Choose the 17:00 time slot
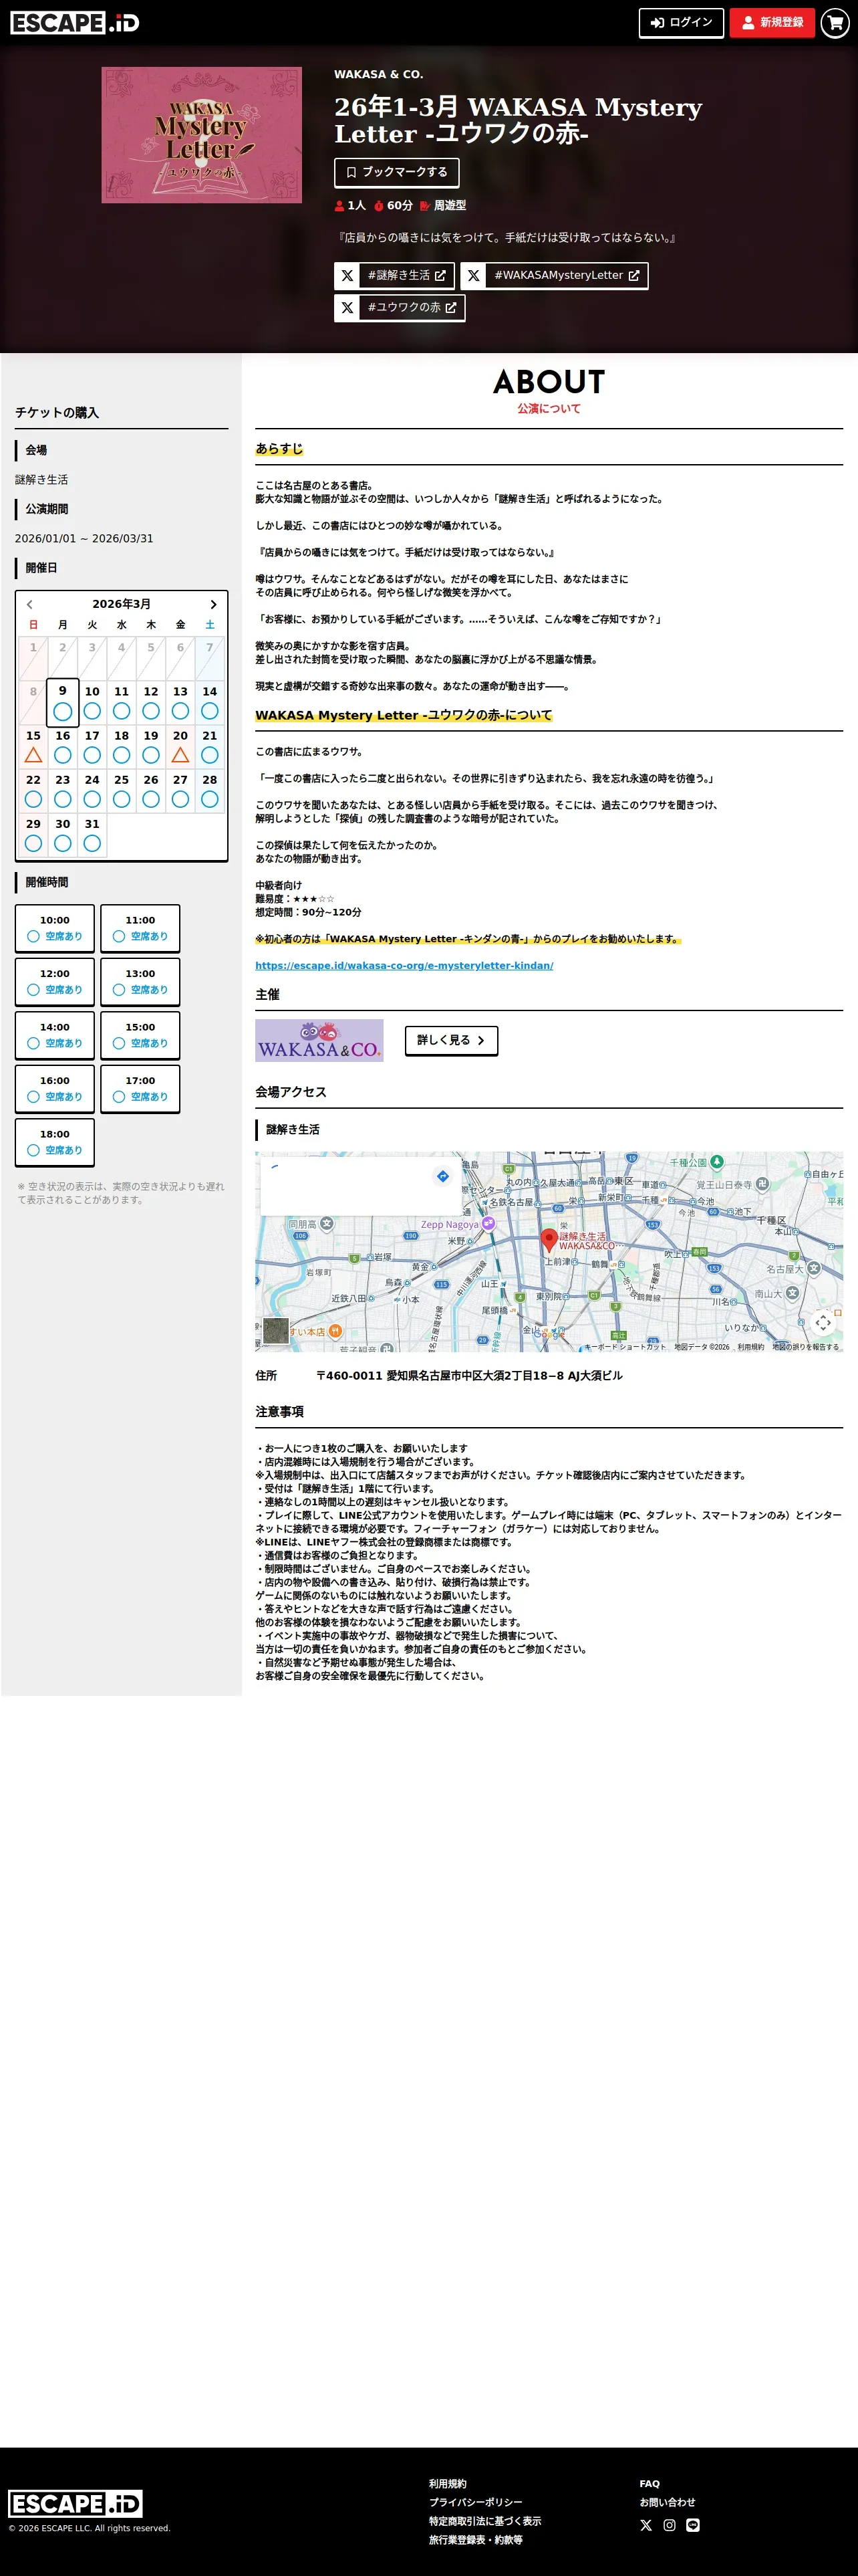Screen dimensions: 858x2576 [x=140, y=1089]
